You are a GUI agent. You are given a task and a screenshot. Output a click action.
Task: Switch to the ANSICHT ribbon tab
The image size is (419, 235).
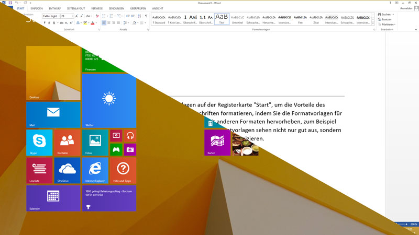(158, 8)
